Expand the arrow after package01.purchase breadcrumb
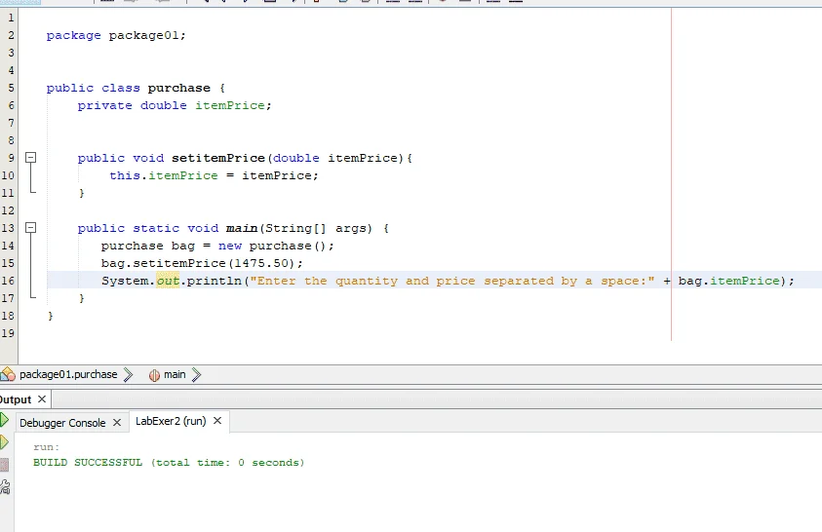 (x=128, y=374)
